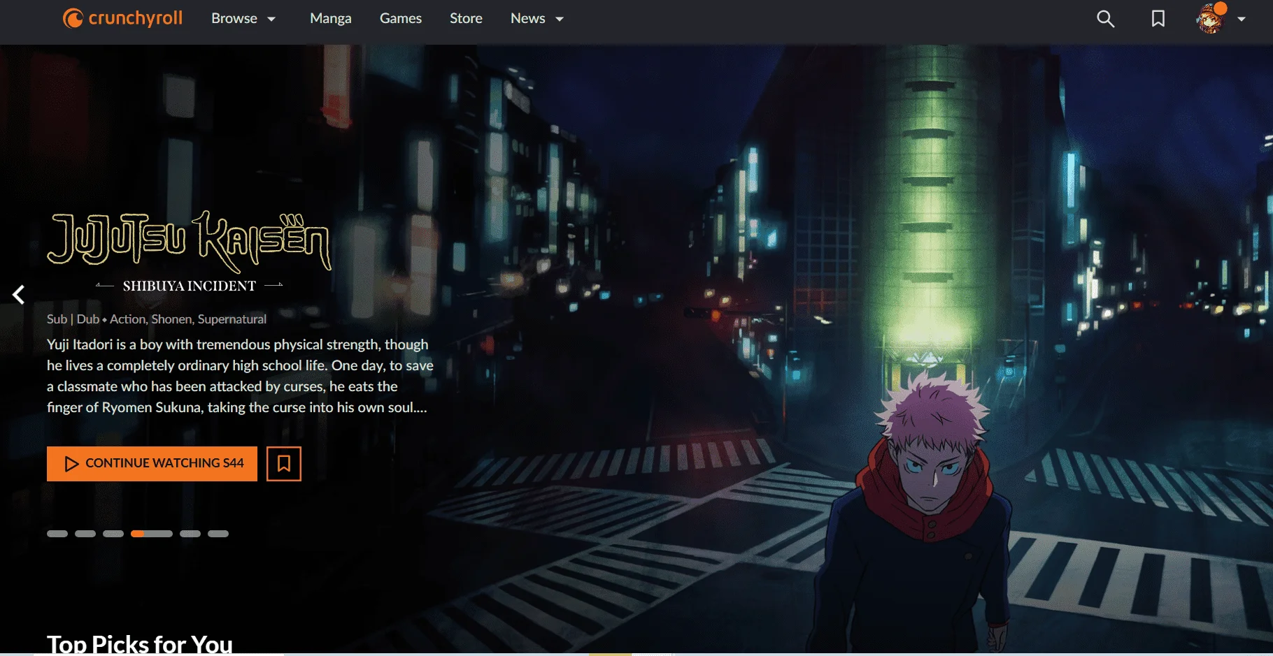Click the Sub | Dub genres line

pyautogui.click(x=157, y=319)
